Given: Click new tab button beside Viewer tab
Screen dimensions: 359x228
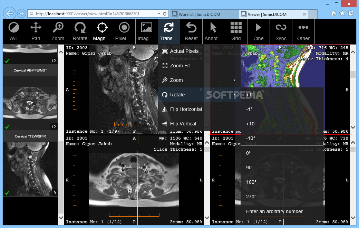Looking at the screenshot, I should point(313,14).
